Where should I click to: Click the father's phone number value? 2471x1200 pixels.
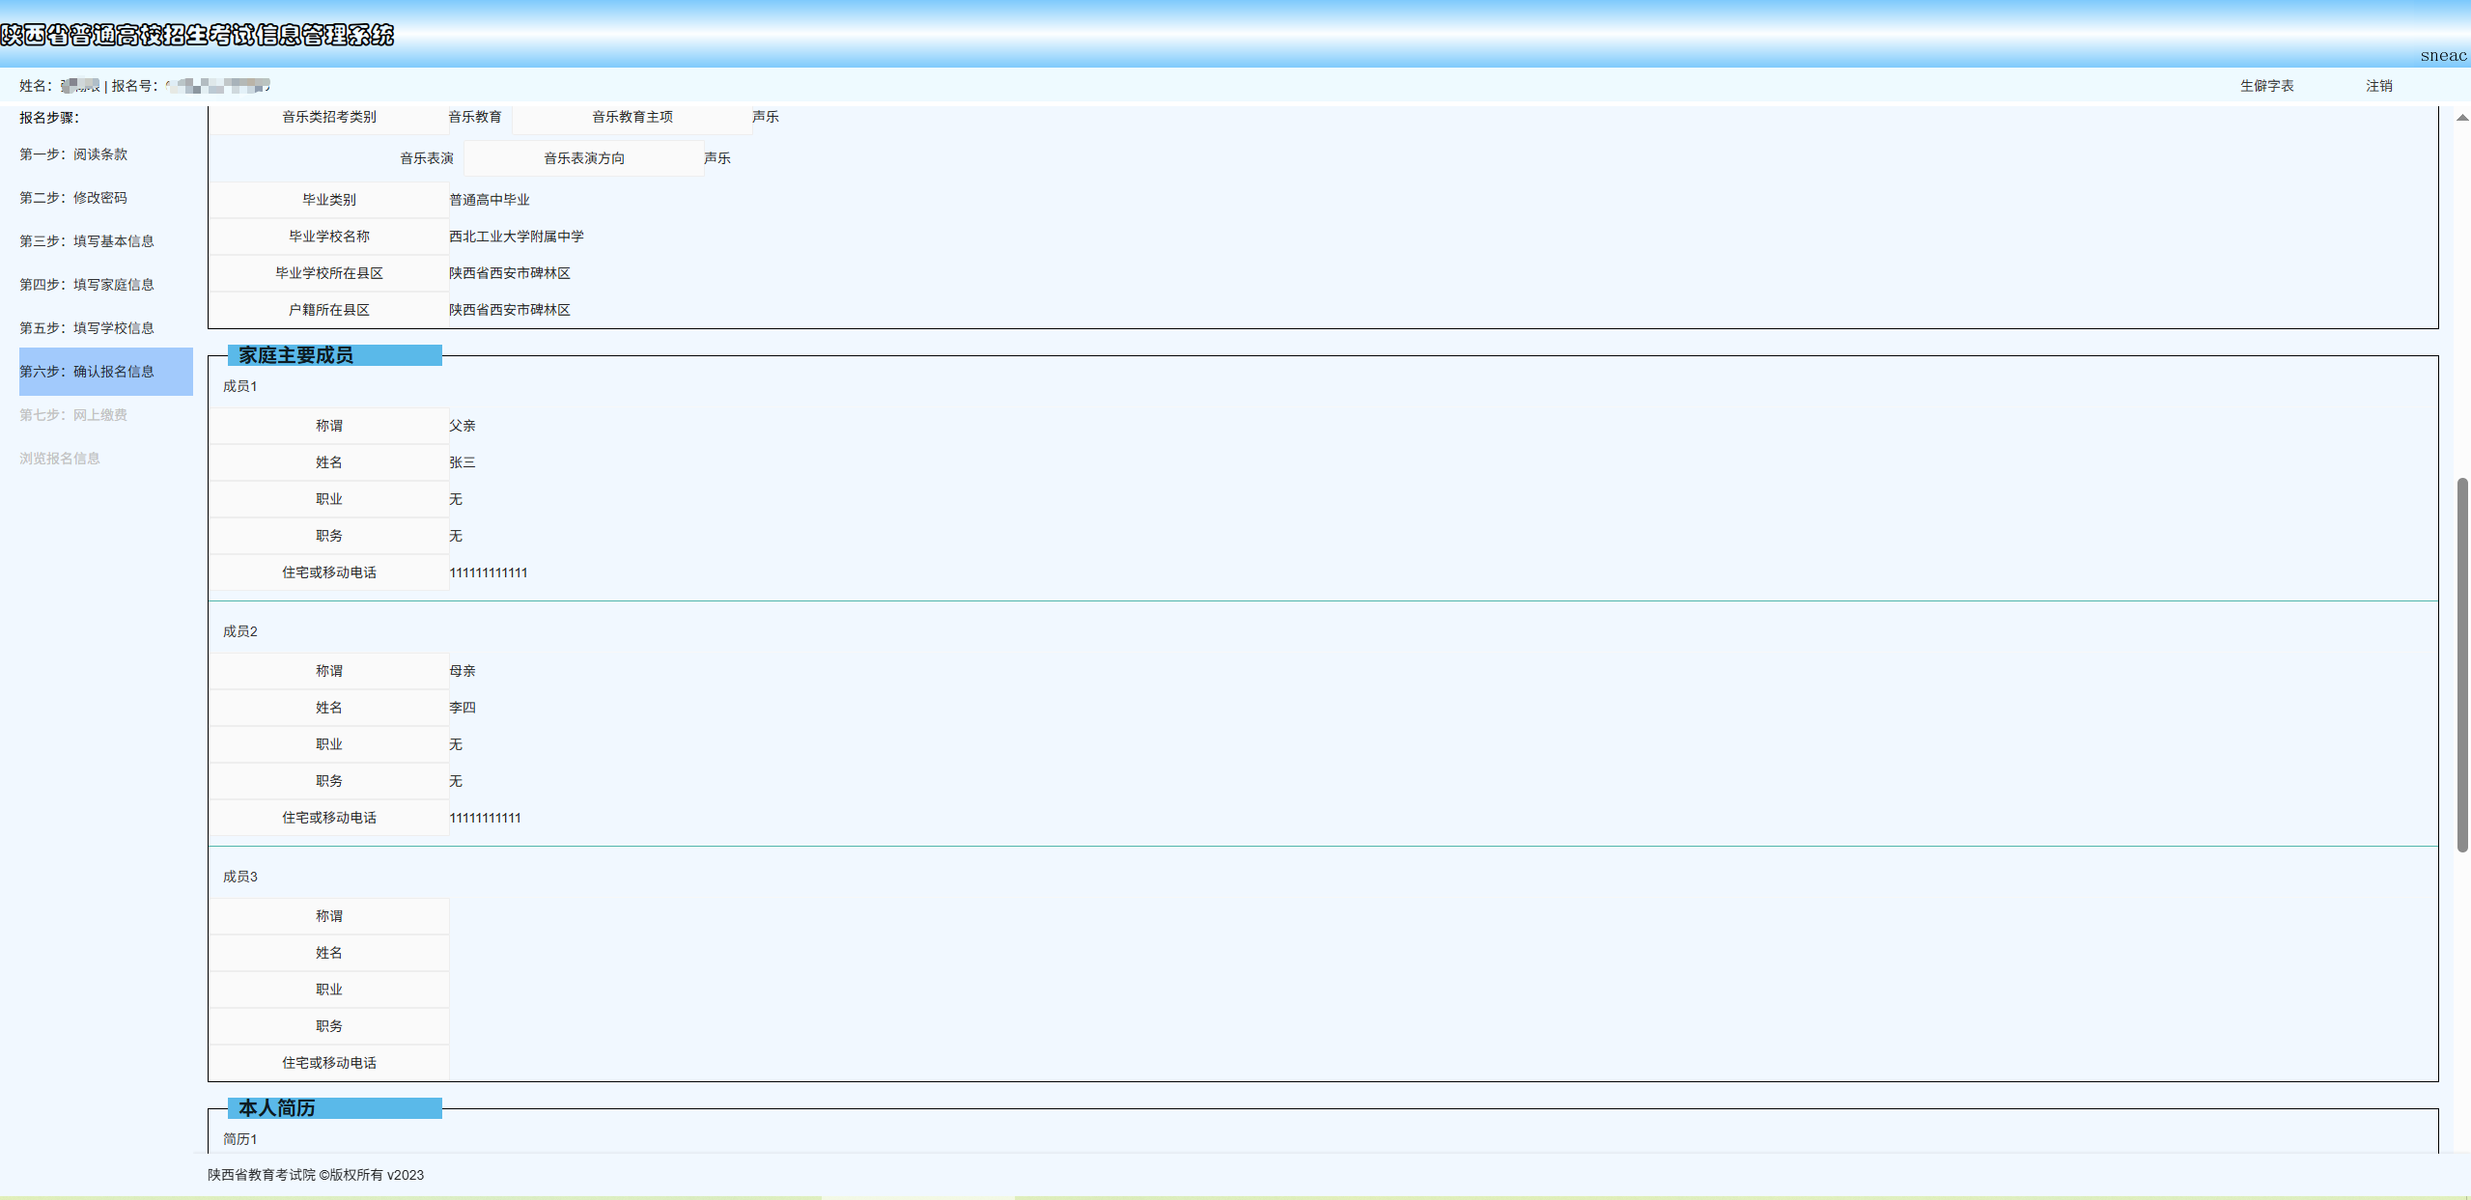click(x=488, y=572)
